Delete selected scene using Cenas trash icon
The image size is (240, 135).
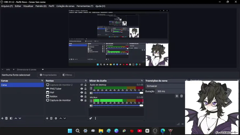point(6,118)
